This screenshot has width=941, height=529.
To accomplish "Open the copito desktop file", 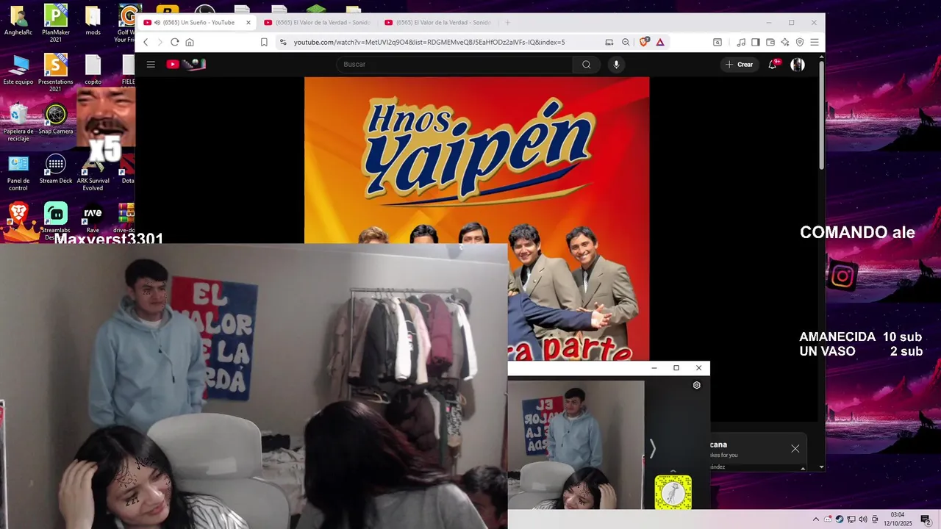I will click(93, 70).
